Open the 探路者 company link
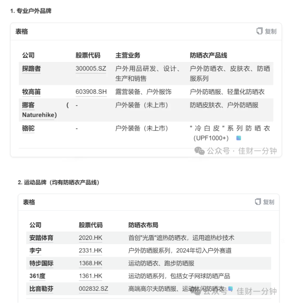The image size is (285, 305). [x=31, y=68]
